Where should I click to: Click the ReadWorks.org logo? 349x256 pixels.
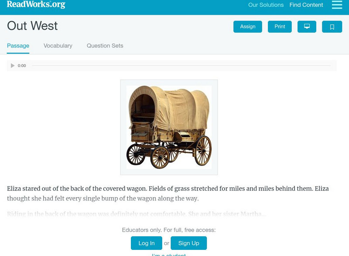point(36,5)
